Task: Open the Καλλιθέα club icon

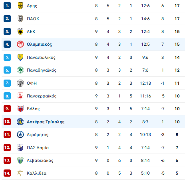Action: (x=20, y=173)
